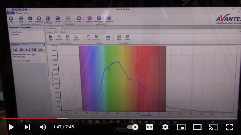Click the Excel live output icon
This screenshot has width=241, height=135.
click(119, 37)
